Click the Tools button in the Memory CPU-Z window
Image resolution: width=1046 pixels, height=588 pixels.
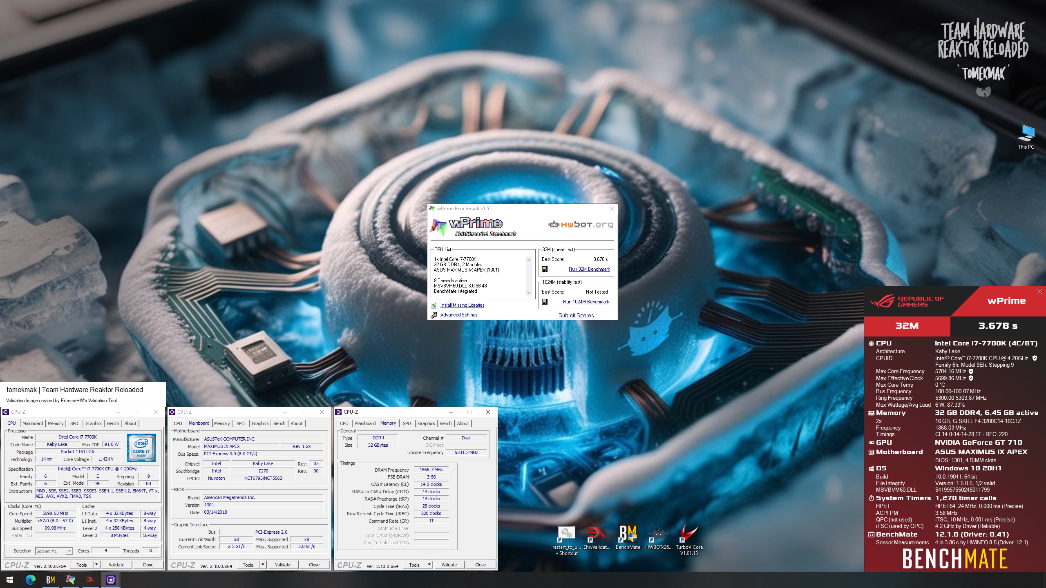pos(414,565)
